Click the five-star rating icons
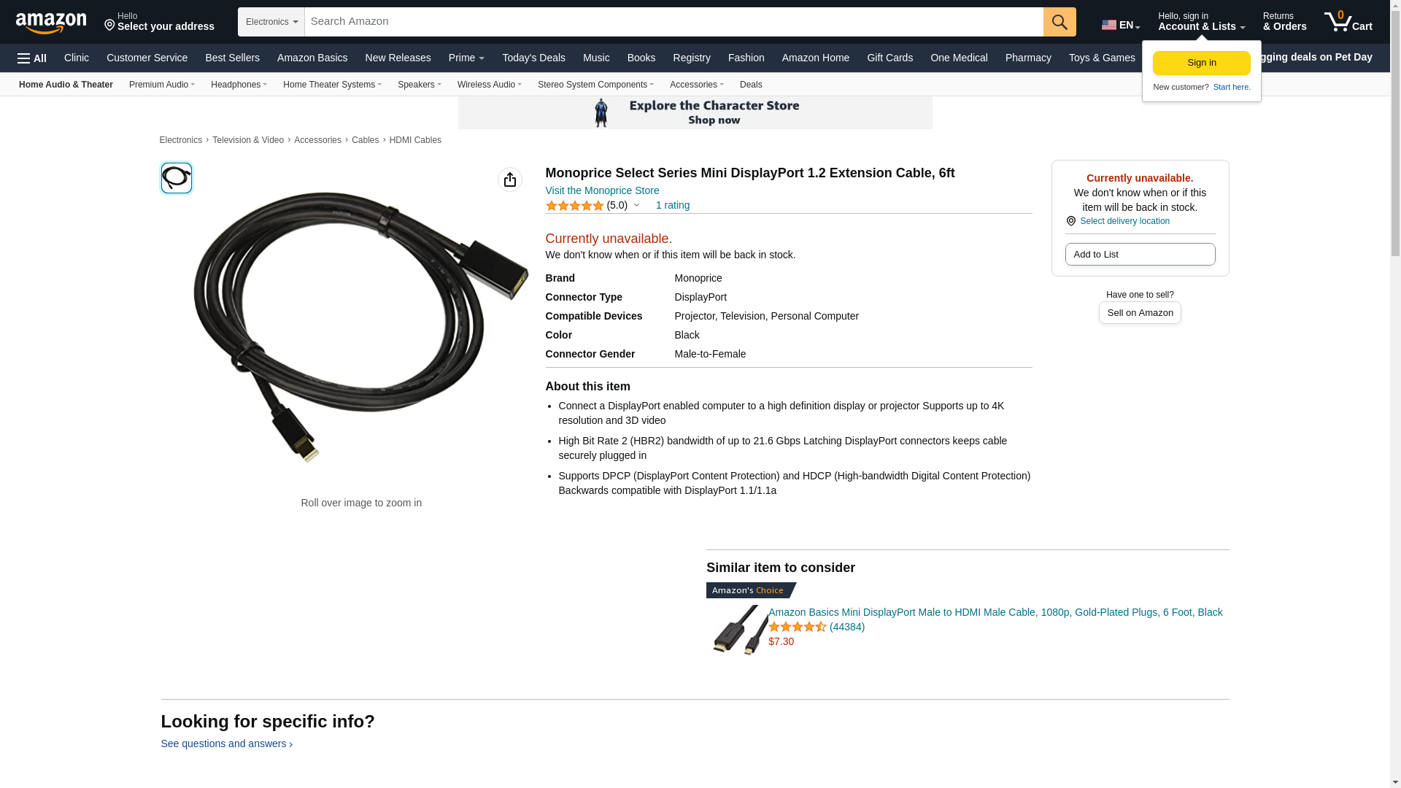This screenshot has height=788, width=1401. (x=575, y=206)
